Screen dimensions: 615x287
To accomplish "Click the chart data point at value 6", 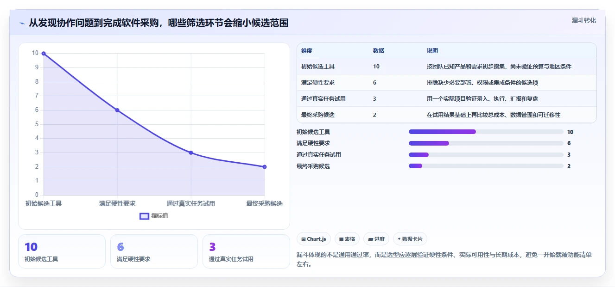I will tap(117, 110).
